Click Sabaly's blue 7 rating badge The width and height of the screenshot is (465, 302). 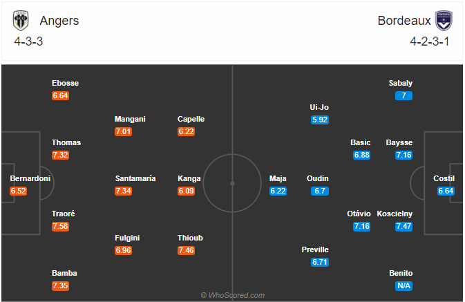(404, 95)
